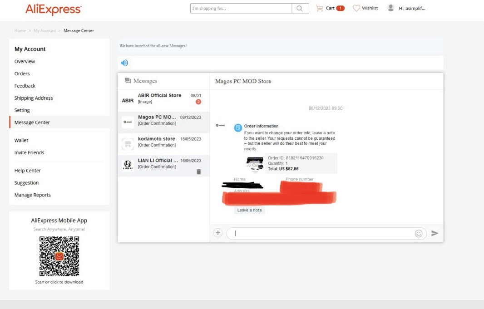Open Wishlist heart icon
The image size is (484, 309).
[356, 8]
